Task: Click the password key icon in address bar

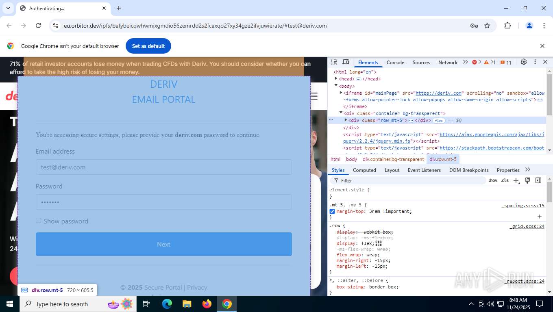Action: click(x=474, y=26)
